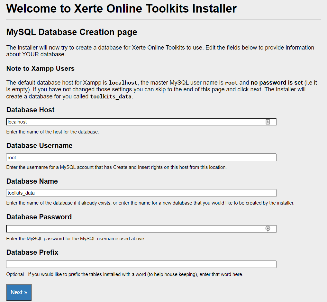Click the 'Database Name' label
327x302 pixels.
tap(32, 181)
